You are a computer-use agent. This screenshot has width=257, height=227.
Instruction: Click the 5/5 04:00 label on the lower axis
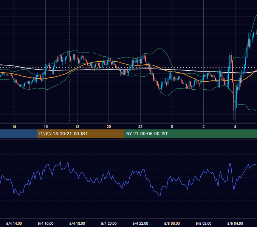(x=235, y=223)
